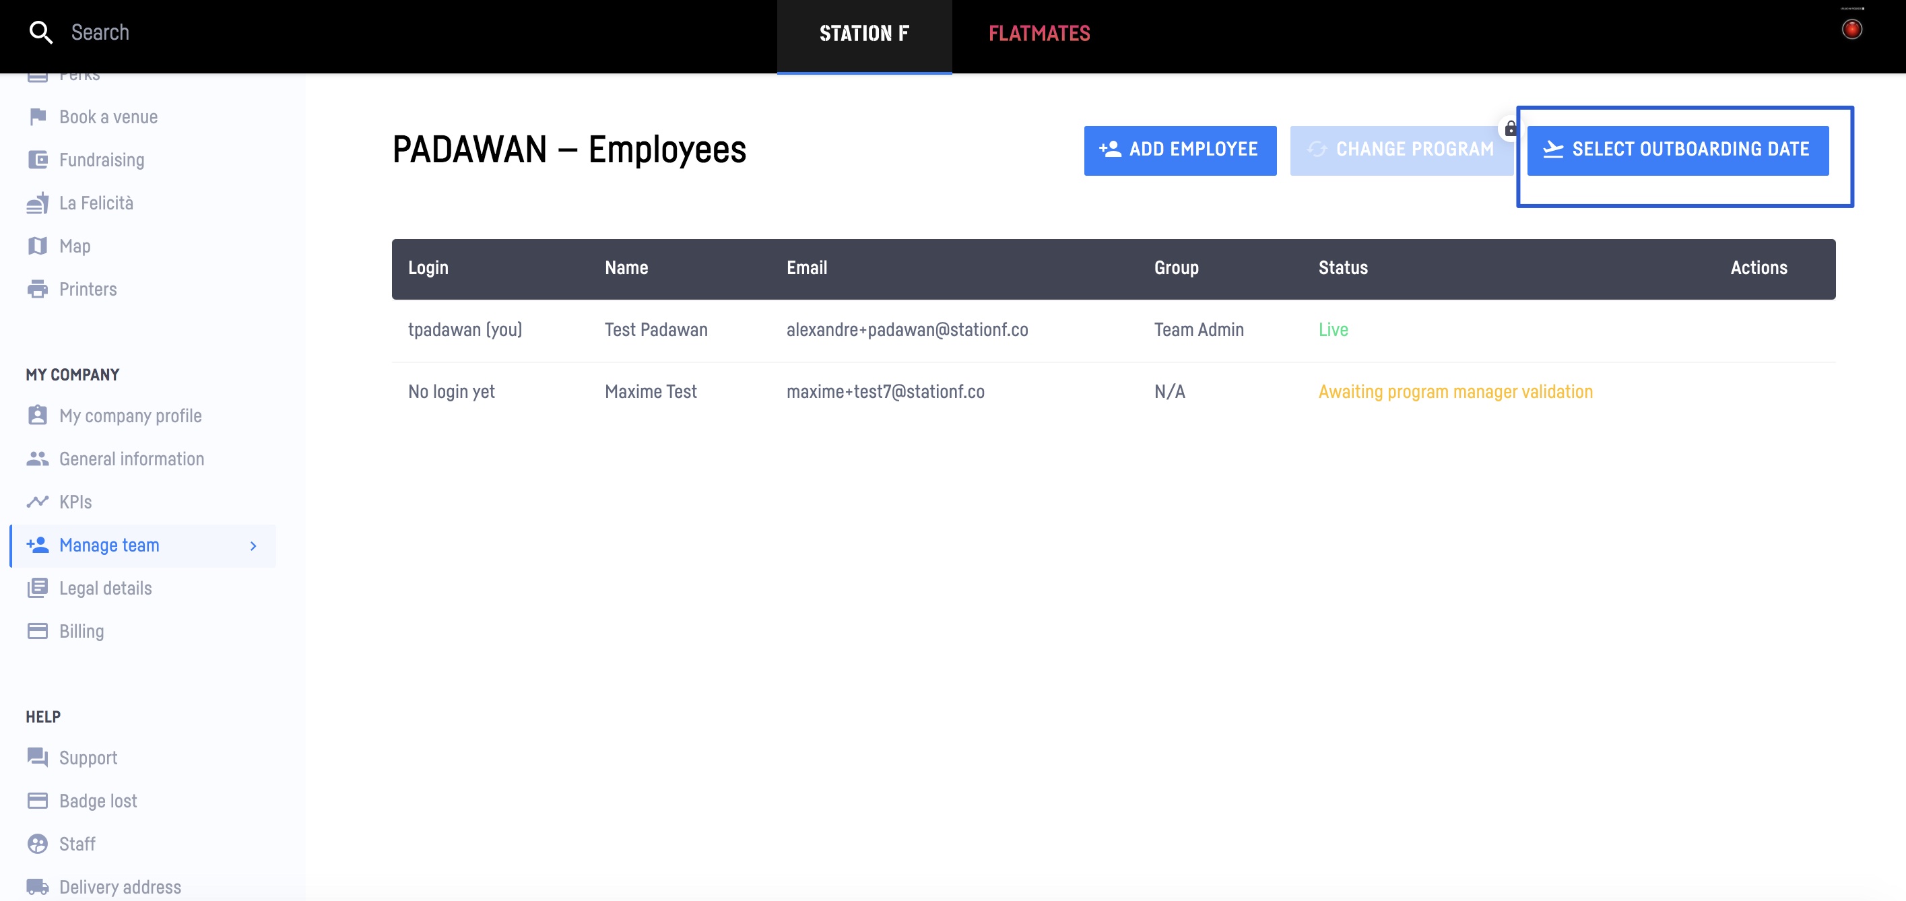1906x901 pixels.
Task: Click the Billing card icon
Action: coord(37,631)
